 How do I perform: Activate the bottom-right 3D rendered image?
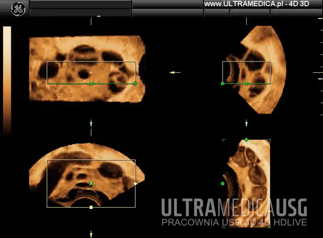click(x=246, y=183)
